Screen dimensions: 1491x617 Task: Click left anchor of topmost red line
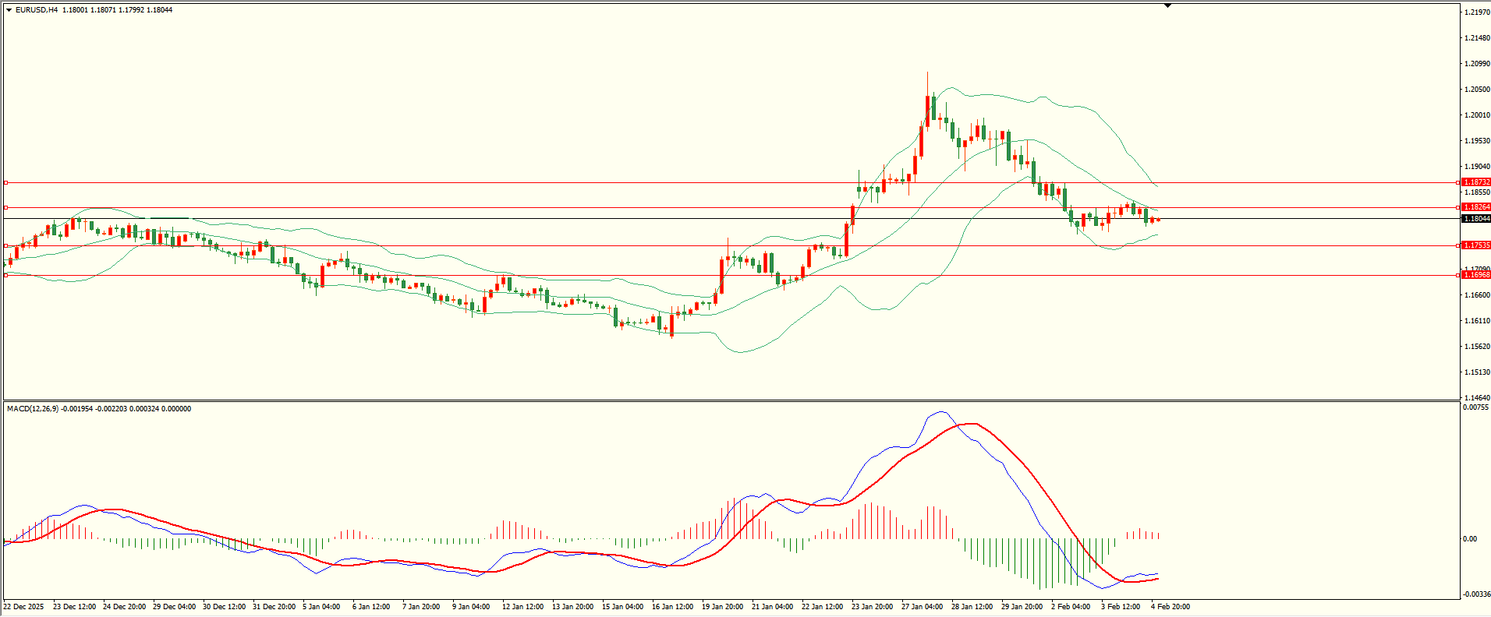[5, 182]
